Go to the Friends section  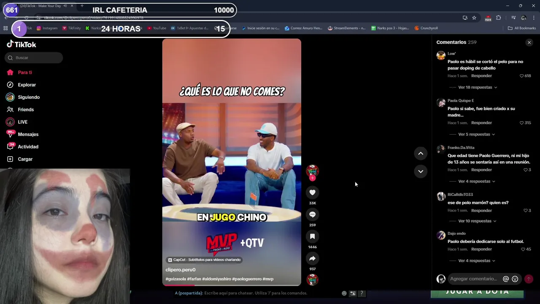click(x=20, y=109)
